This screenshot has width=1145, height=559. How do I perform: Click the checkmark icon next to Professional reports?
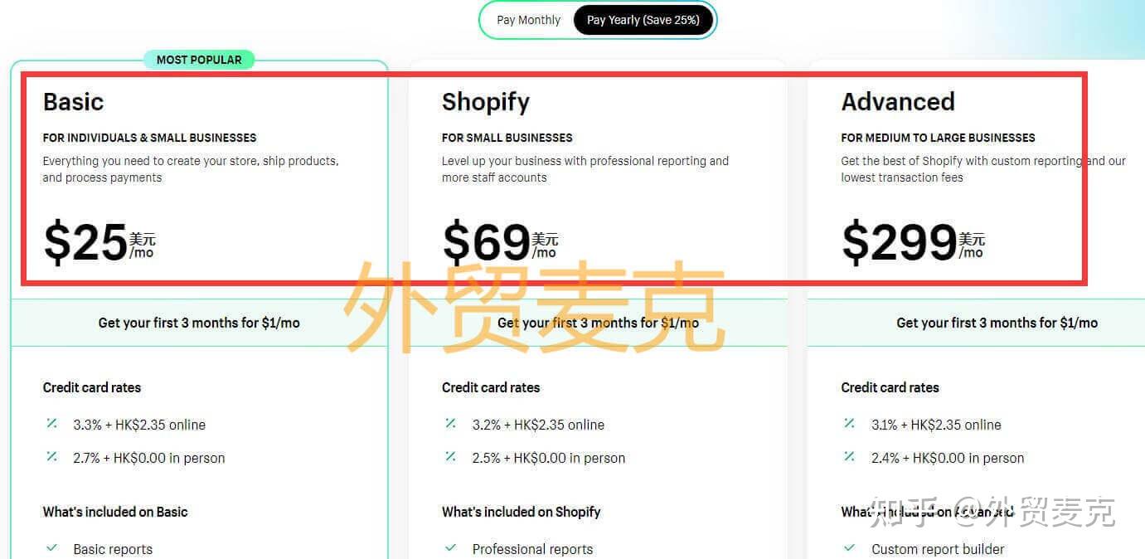click(450, 548)
